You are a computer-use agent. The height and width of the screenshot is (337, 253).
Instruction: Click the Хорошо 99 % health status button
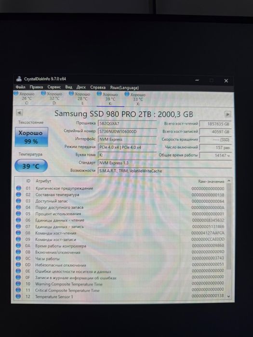coord(31,137)
